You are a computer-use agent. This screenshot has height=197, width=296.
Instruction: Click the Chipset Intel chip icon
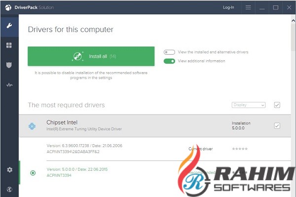click(32, 126)
